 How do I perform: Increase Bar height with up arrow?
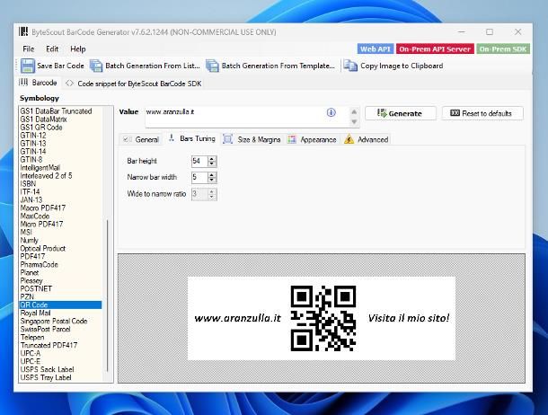coord(212,159)
